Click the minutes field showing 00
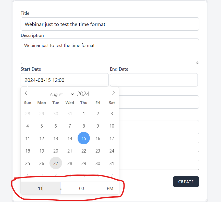This screenshot has width=221, height=202. tap(81, 188)
